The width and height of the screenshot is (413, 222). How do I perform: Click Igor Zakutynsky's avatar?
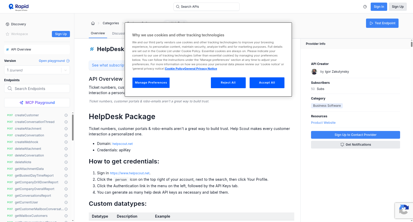[314, 72]
